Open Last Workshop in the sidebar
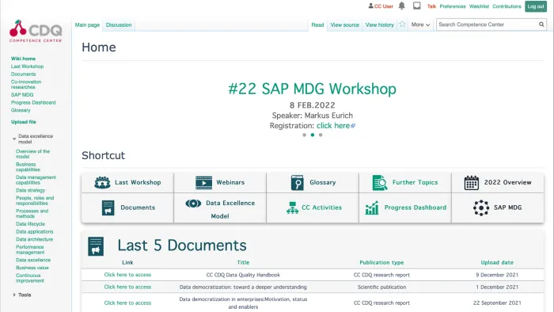This screenshot has width=554, height=312. click(27, 67)
